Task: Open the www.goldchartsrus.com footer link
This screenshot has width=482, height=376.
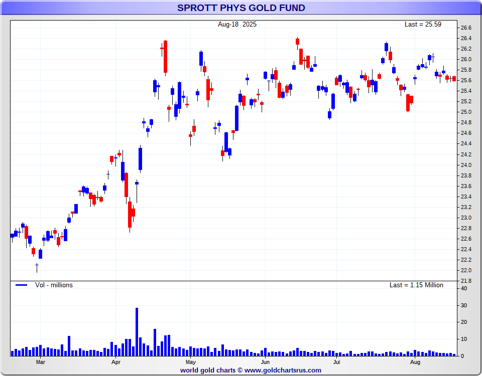Action: [x=283, y=370]
